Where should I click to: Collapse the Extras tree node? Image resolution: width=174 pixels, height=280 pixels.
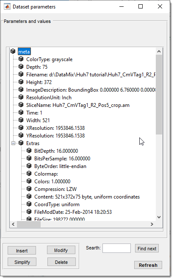[x=13, y=143]
